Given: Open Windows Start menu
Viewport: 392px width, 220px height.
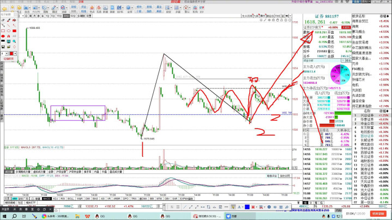Looking at the screenshot, I should pyautogui.click(x=4, y=216).
